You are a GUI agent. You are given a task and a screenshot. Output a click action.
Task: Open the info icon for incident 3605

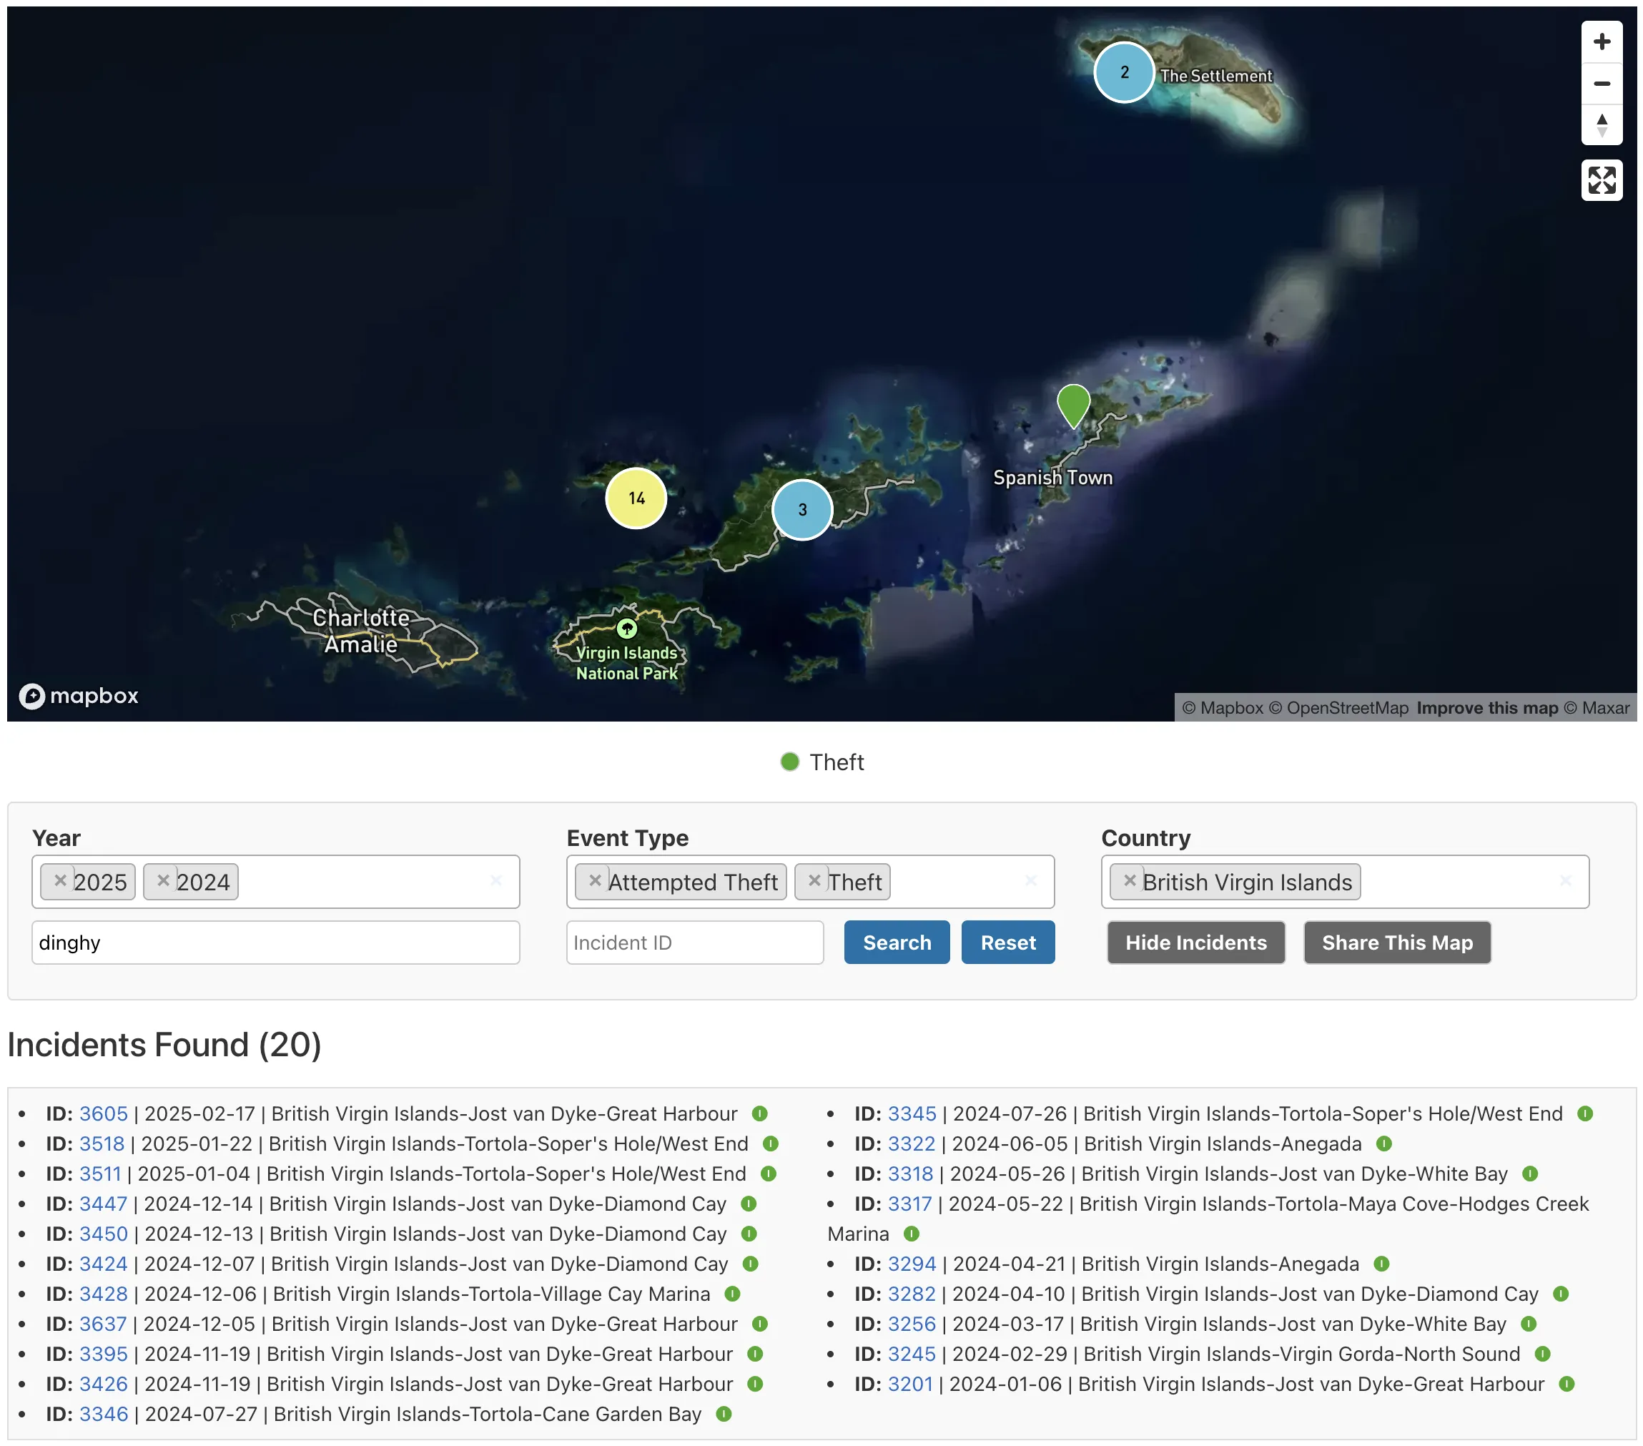[x=759, y=1114]
